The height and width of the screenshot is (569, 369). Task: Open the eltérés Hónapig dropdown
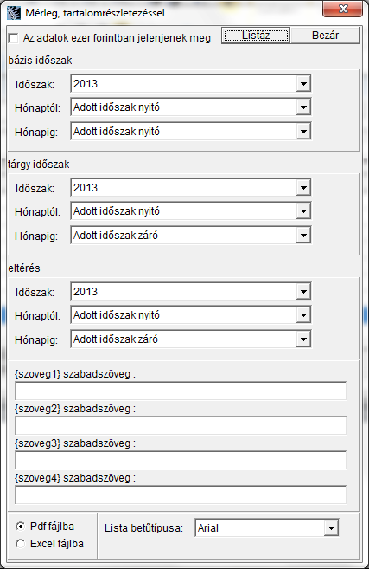pos(303,339)
